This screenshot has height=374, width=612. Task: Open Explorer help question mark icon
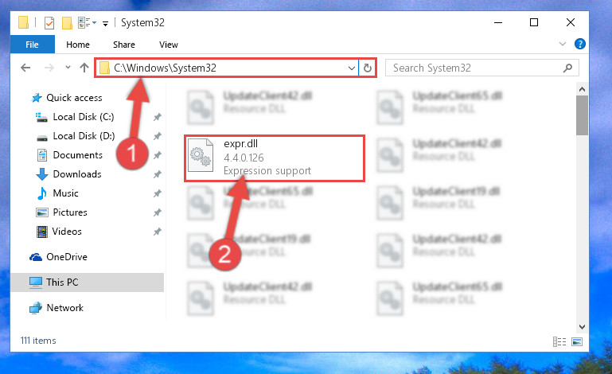click(x=579, y=44)
